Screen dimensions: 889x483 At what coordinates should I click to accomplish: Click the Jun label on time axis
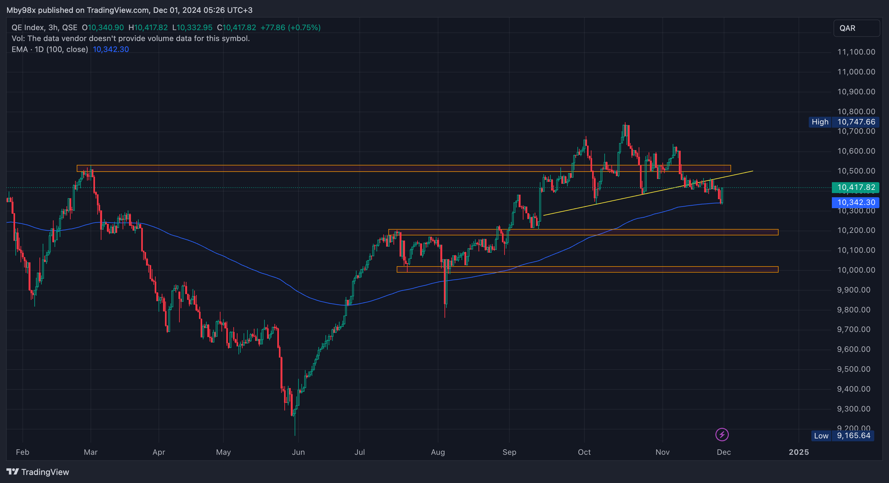(x=298, y=452)
